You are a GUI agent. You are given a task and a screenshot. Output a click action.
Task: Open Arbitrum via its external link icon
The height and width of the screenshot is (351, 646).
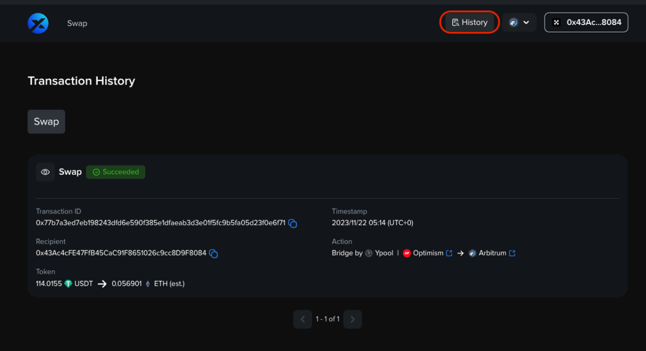click(x=512, y=253)
